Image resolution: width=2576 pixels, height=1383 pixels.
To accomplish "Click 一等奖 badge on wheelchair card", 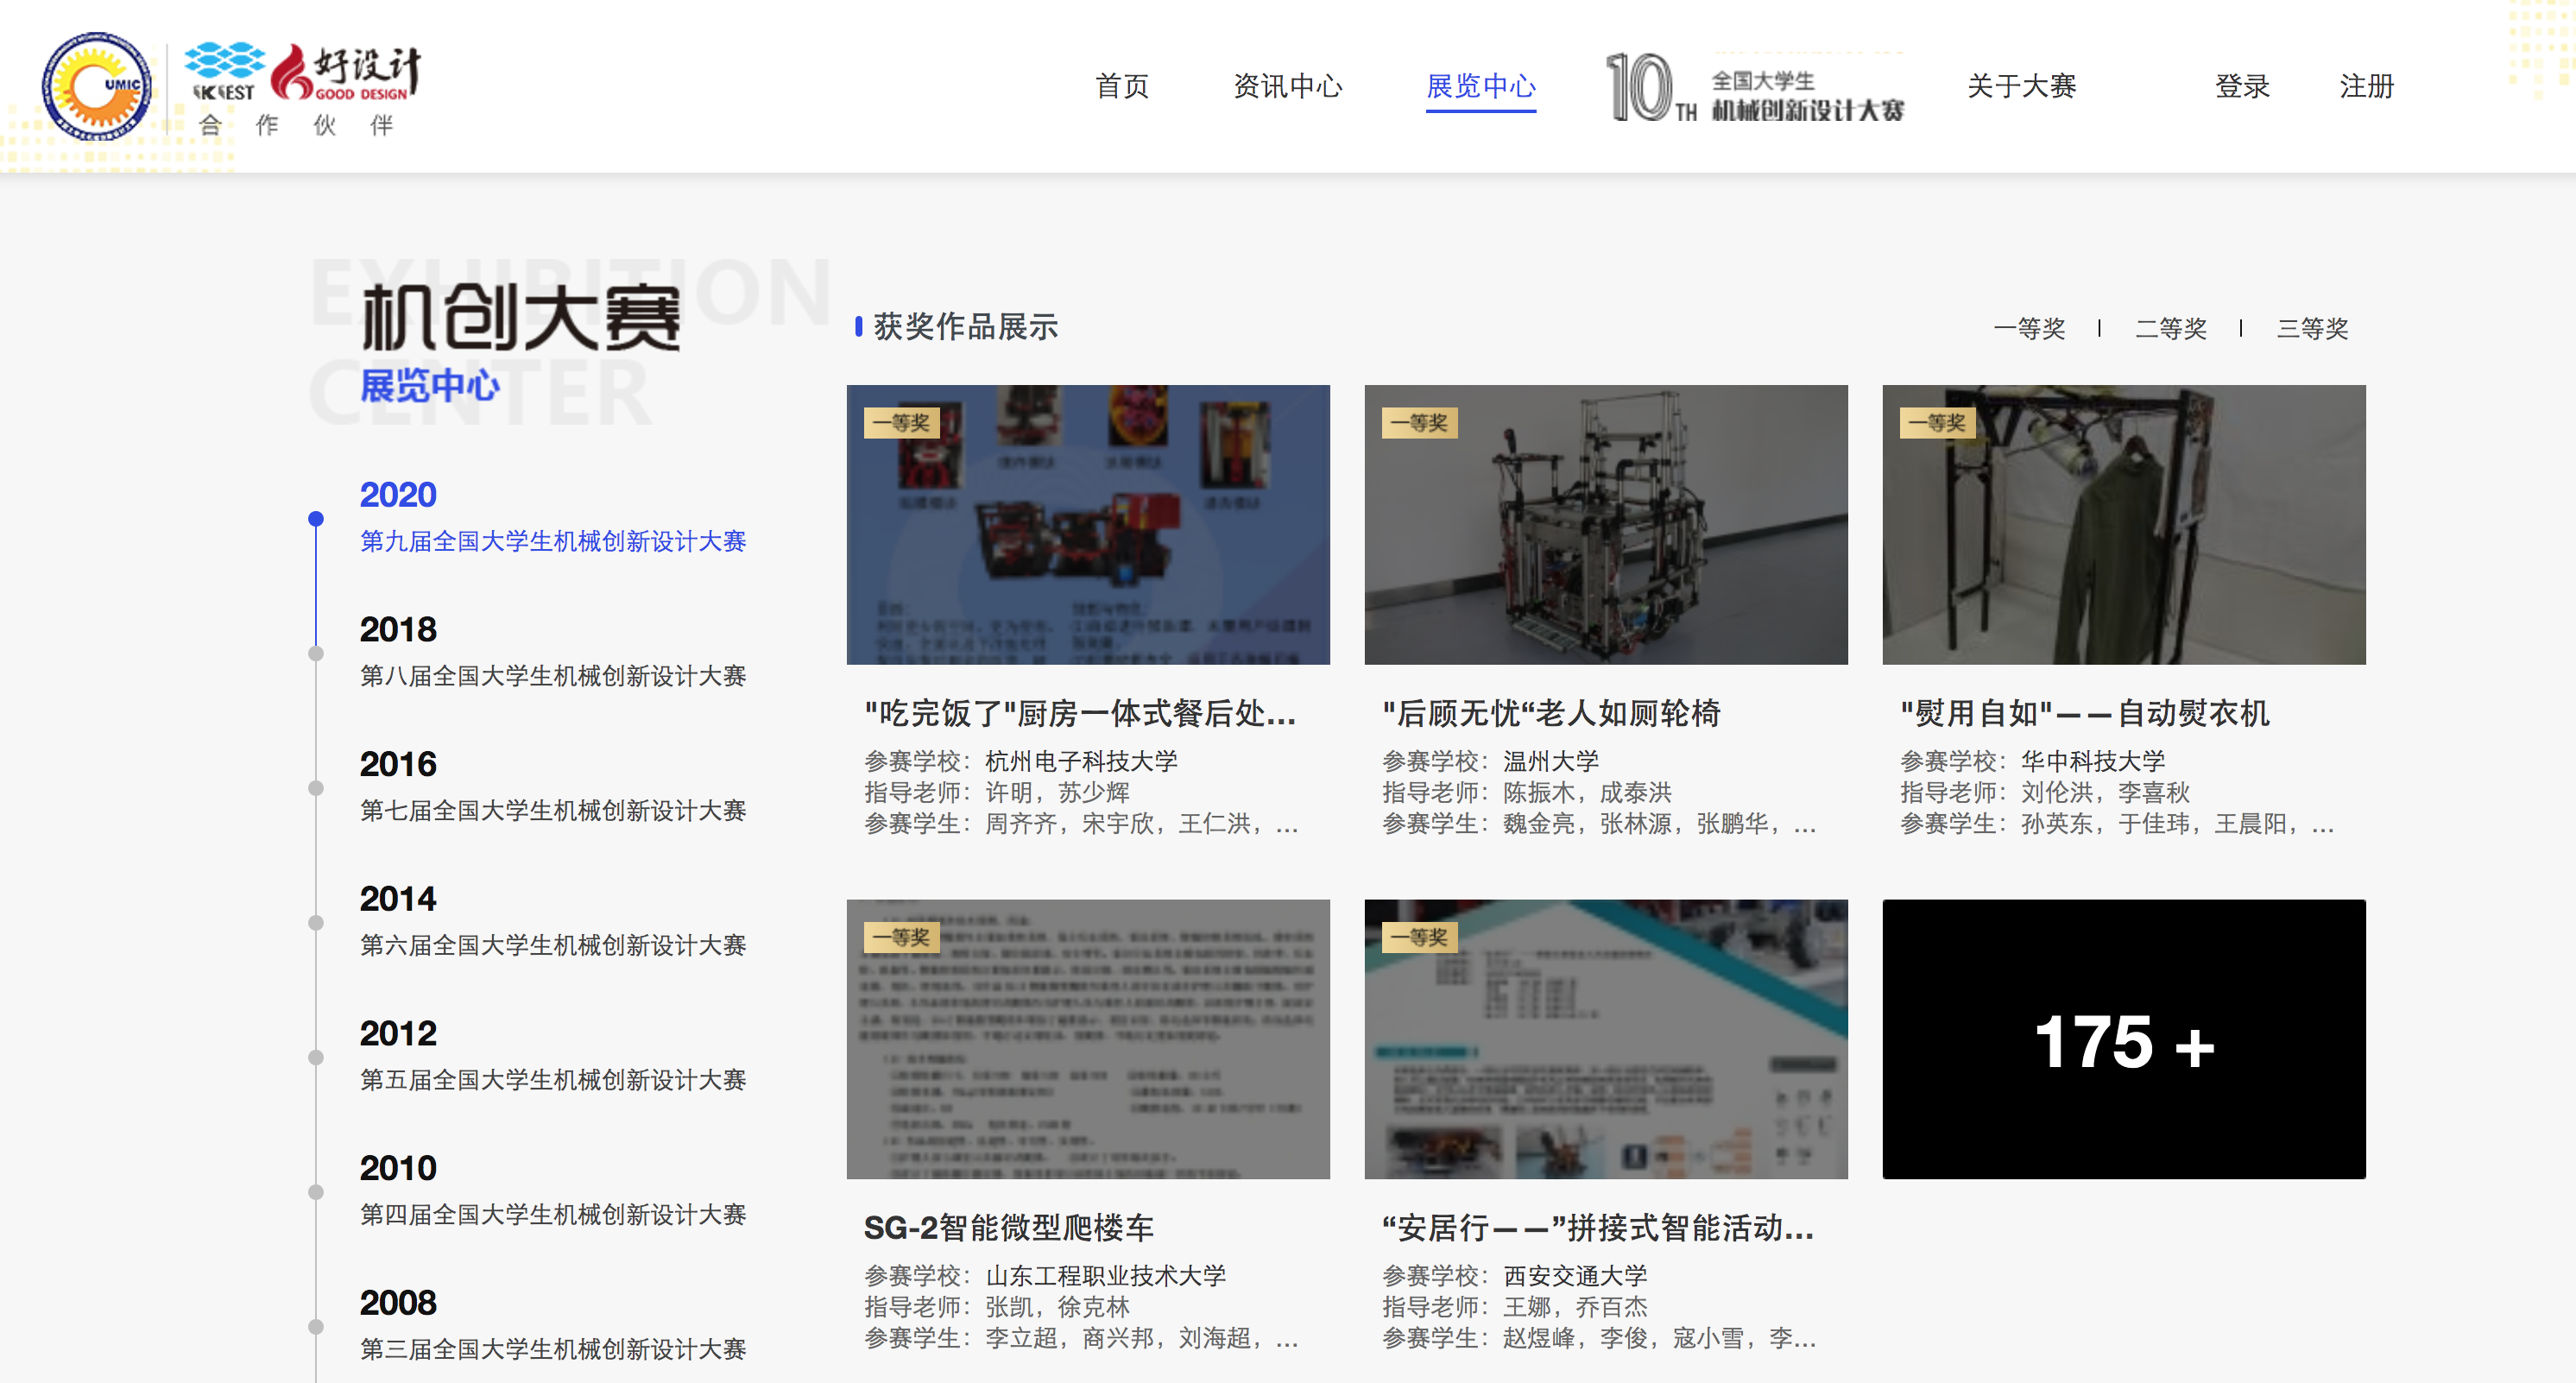I will 1420,423.
